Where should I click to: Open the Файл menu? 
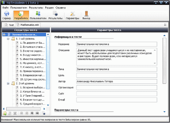[5, 8]
